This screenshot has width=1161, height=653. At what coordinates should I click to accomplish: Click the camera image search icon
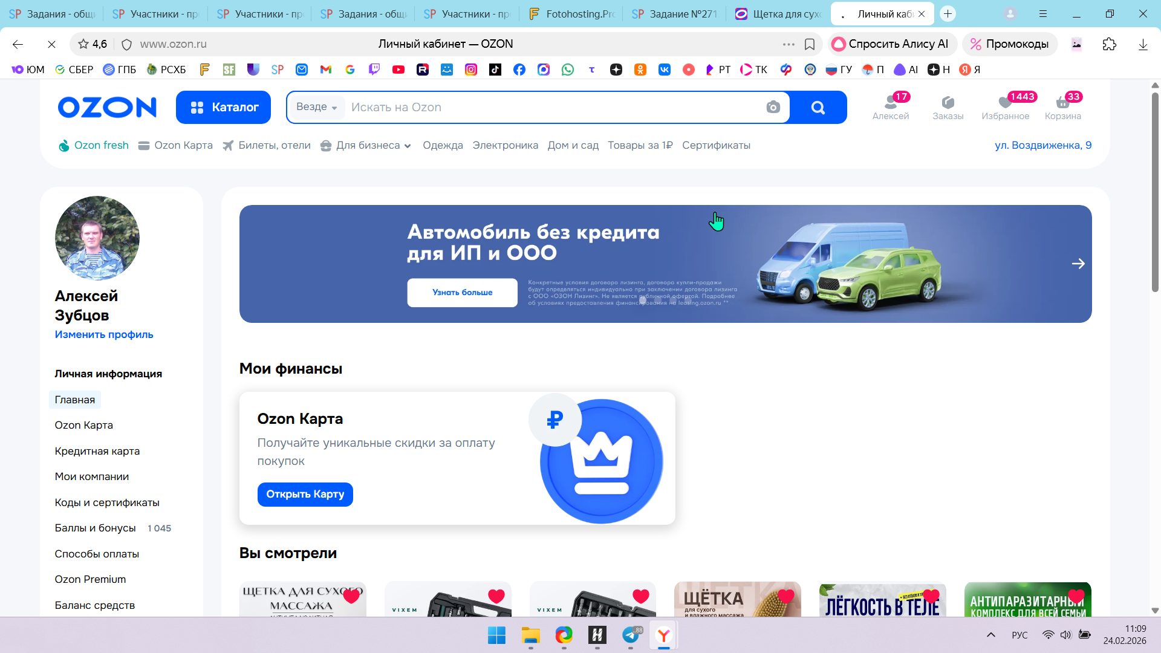coord(773,108)
